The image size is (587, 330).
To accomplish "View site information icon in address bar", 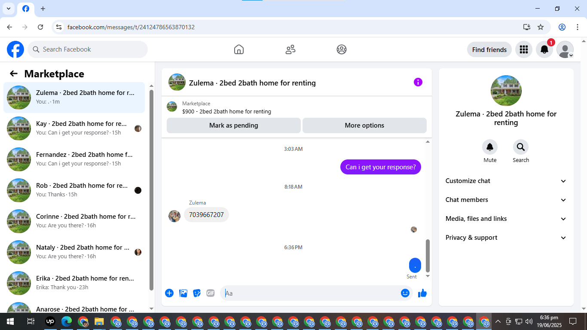I will 59,27.
